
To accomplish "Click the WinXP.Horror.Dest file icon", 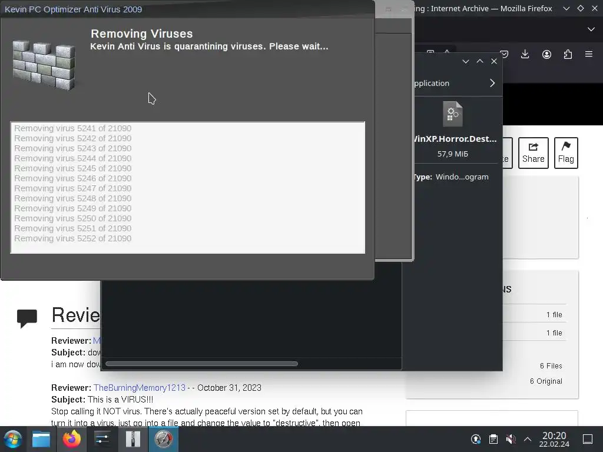I will pyautogui.click(x=453, y=114).
